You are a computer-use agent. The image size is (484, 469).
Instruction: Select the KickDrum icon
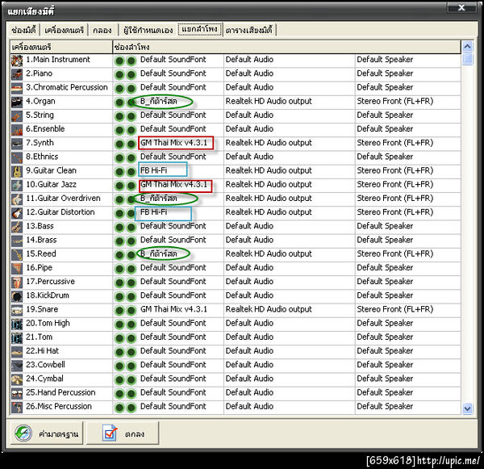[x=17, y=296]
